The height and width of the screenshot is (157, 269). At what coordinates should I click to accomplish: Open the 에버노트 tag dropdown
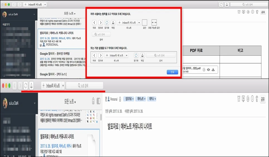141,99
